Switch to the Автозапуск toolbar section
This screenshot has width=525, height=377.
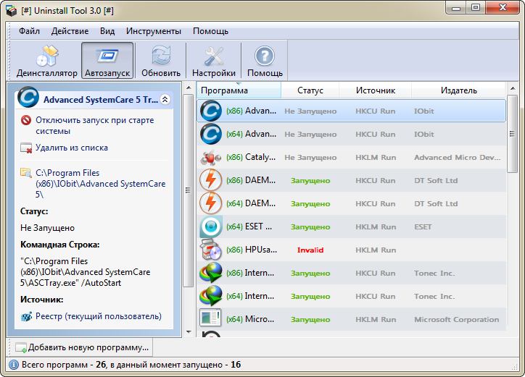tap(107, 61)
